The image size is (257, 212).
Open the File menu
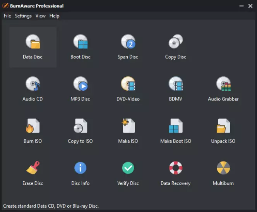click(x=7, y=16)
